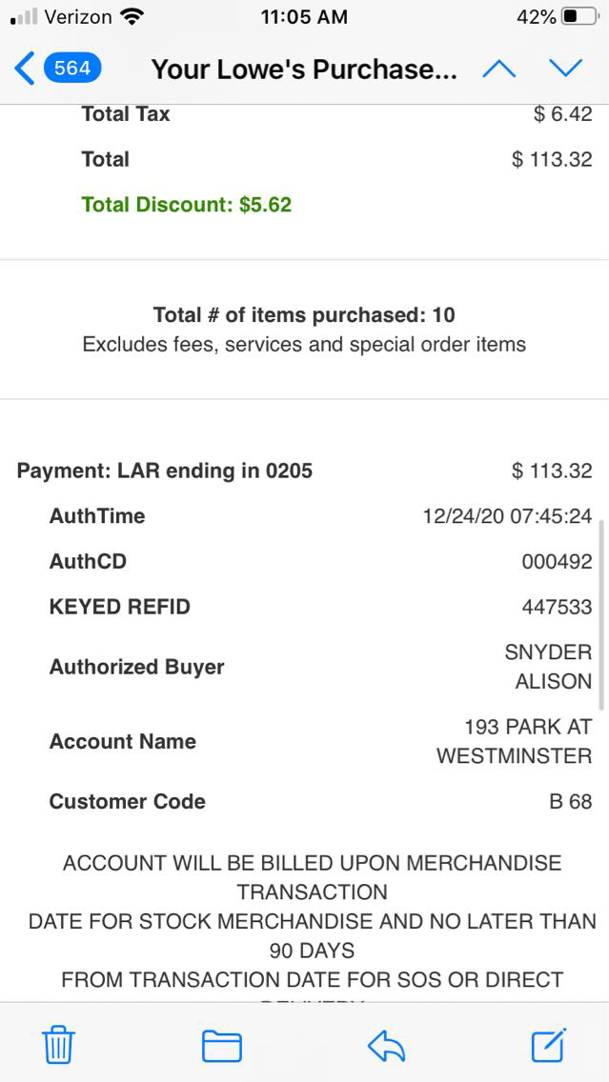Tap the green Total Discount: $5.62 text

[x=187, y=205]
